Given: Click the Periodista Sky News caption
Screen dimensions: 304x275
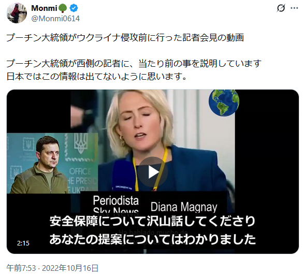Looking at the screenshot, I should 115,204.
